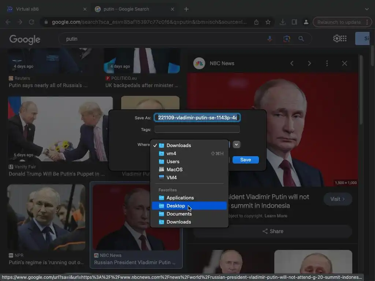Switch to putin - Google Search tab
The image size is (375, 281).
pos(134,9)
